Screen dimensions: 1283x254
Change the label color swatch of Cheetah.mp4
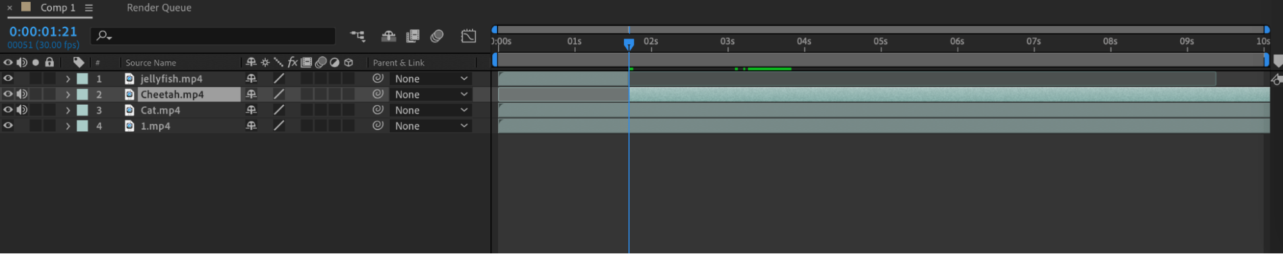coord(82,94)
